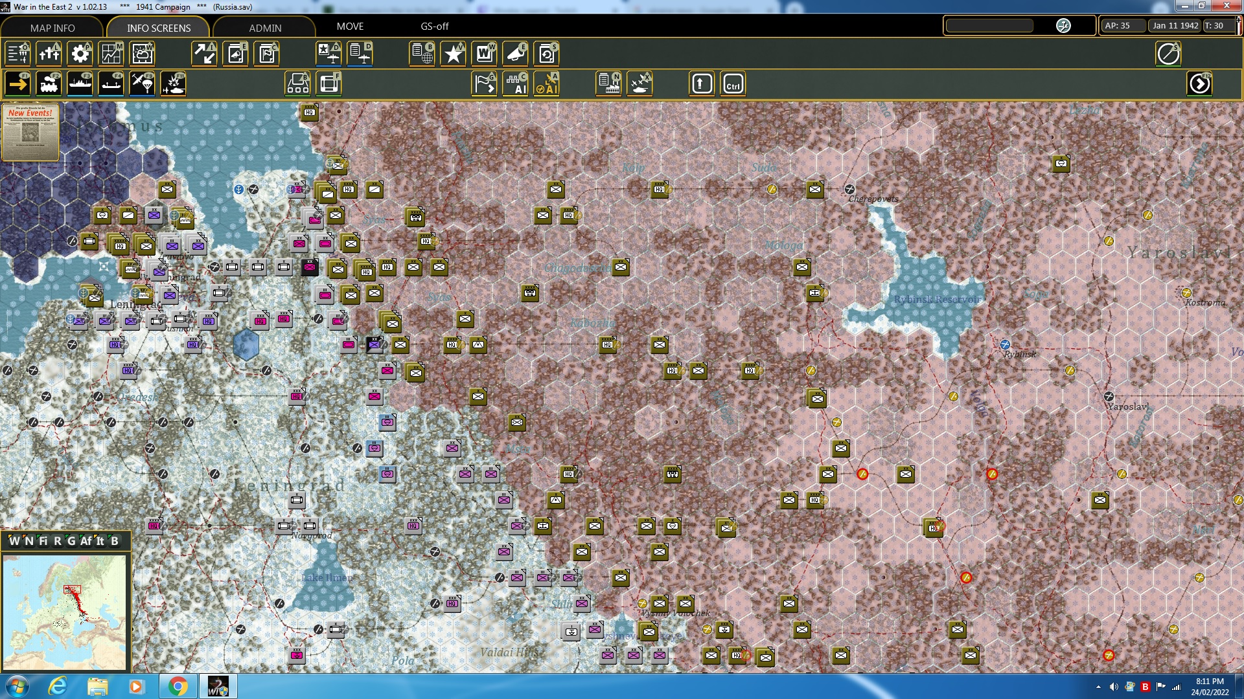Click the AI assist icon (C)

515,83
